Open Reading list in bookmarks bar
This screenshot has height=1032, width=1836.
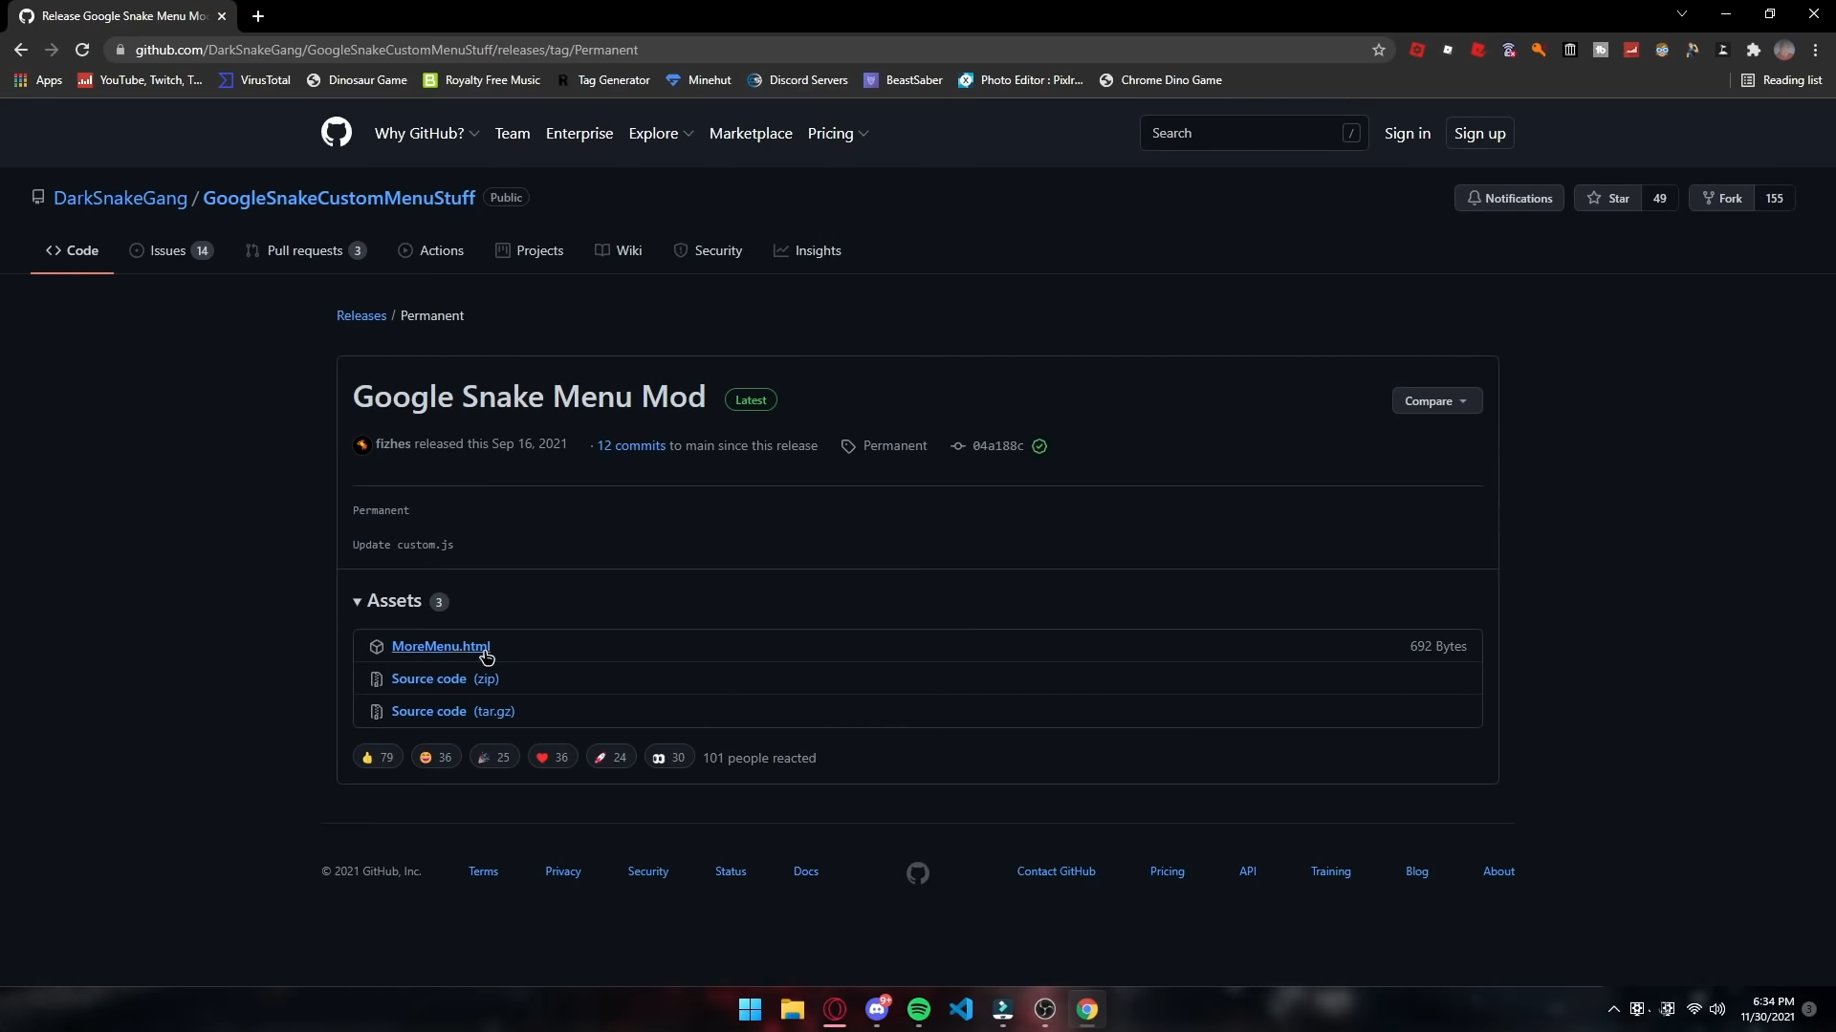[1781, 80]
